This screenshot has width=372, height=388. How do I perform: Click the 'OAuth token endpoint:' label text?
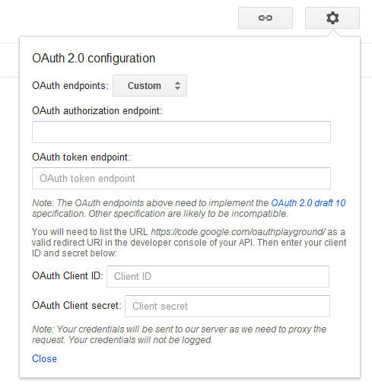click(x=81, y=157)
